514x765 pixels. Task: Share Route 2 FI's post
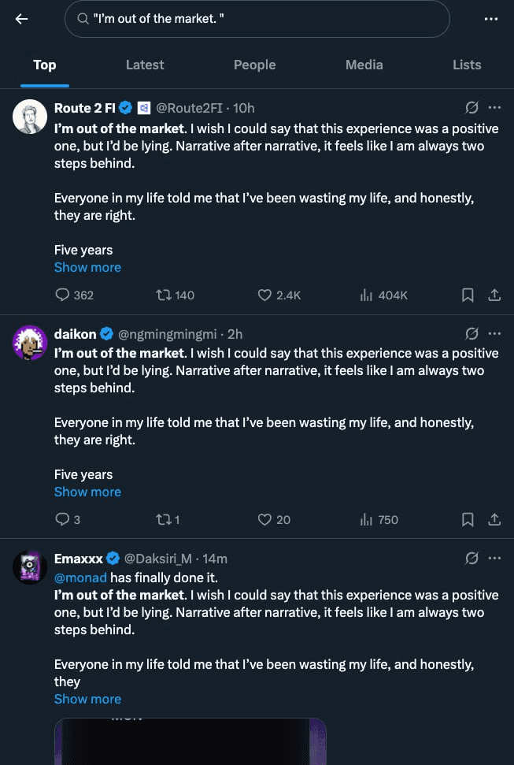494,295
